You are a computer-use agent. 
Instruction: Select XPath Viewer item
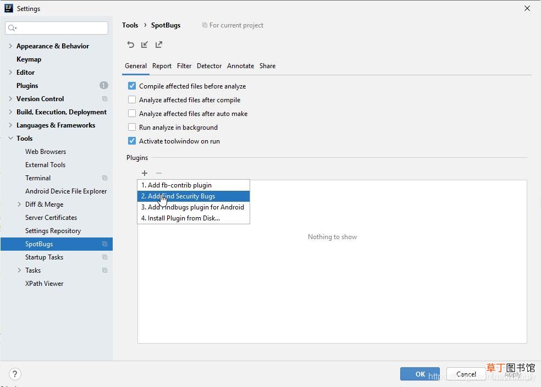(44, 284)
